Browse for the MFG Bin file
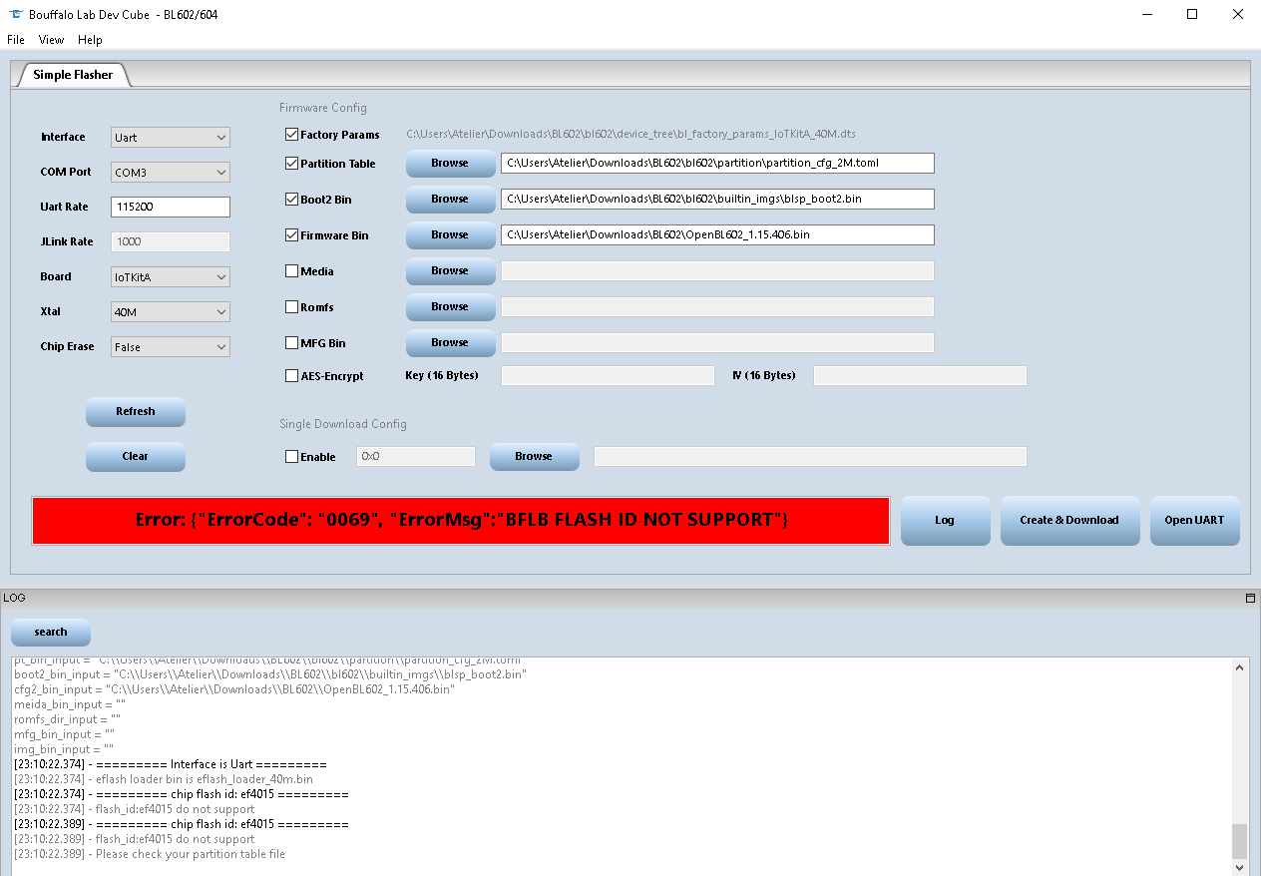Screen dimensions: 1261x876 point(450,343)
